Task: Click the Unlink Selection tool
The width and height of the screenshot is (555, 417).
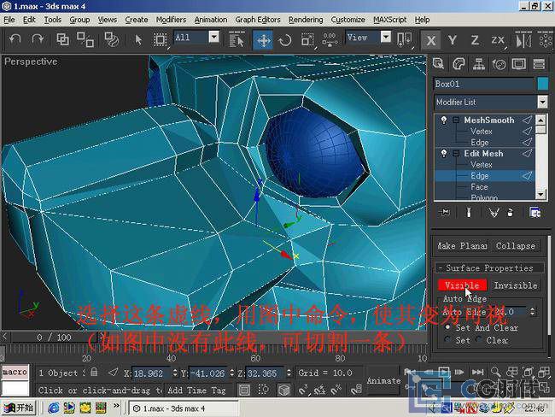Action: pos(85,39)
